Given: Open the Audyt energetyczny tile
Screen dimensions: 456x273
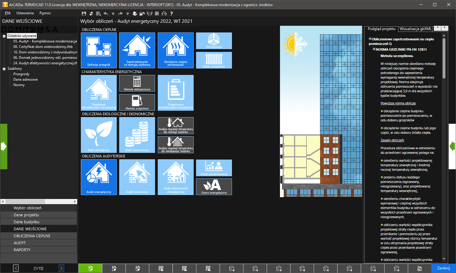Looking at the screenshot, I should pos(99,177).
